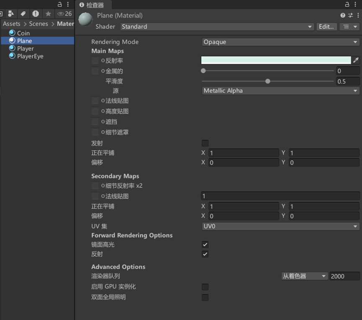Click the search-by-type filter icon
The height and width of the screenshot is (320, 362).
pos(11,14)
